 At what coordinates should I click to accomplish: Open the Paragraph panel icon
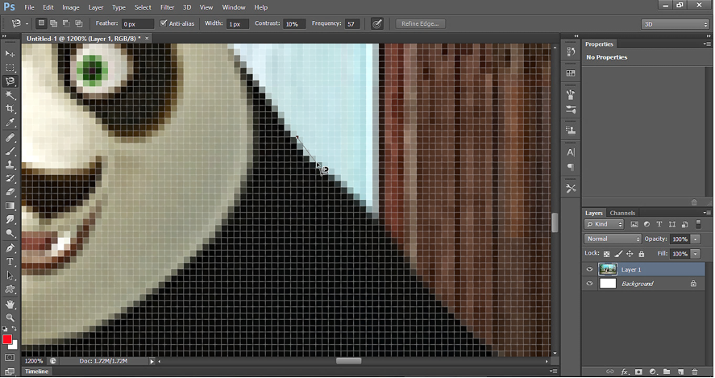[x=571, y=167]
